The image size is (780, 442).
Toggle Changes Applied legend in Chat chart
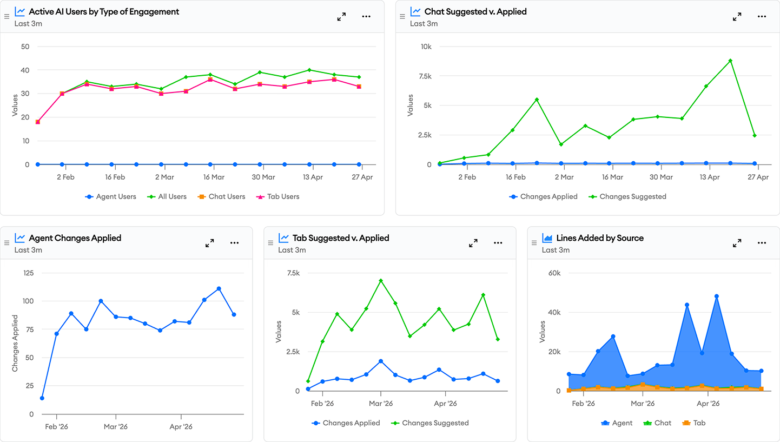(x=544, y=197)
